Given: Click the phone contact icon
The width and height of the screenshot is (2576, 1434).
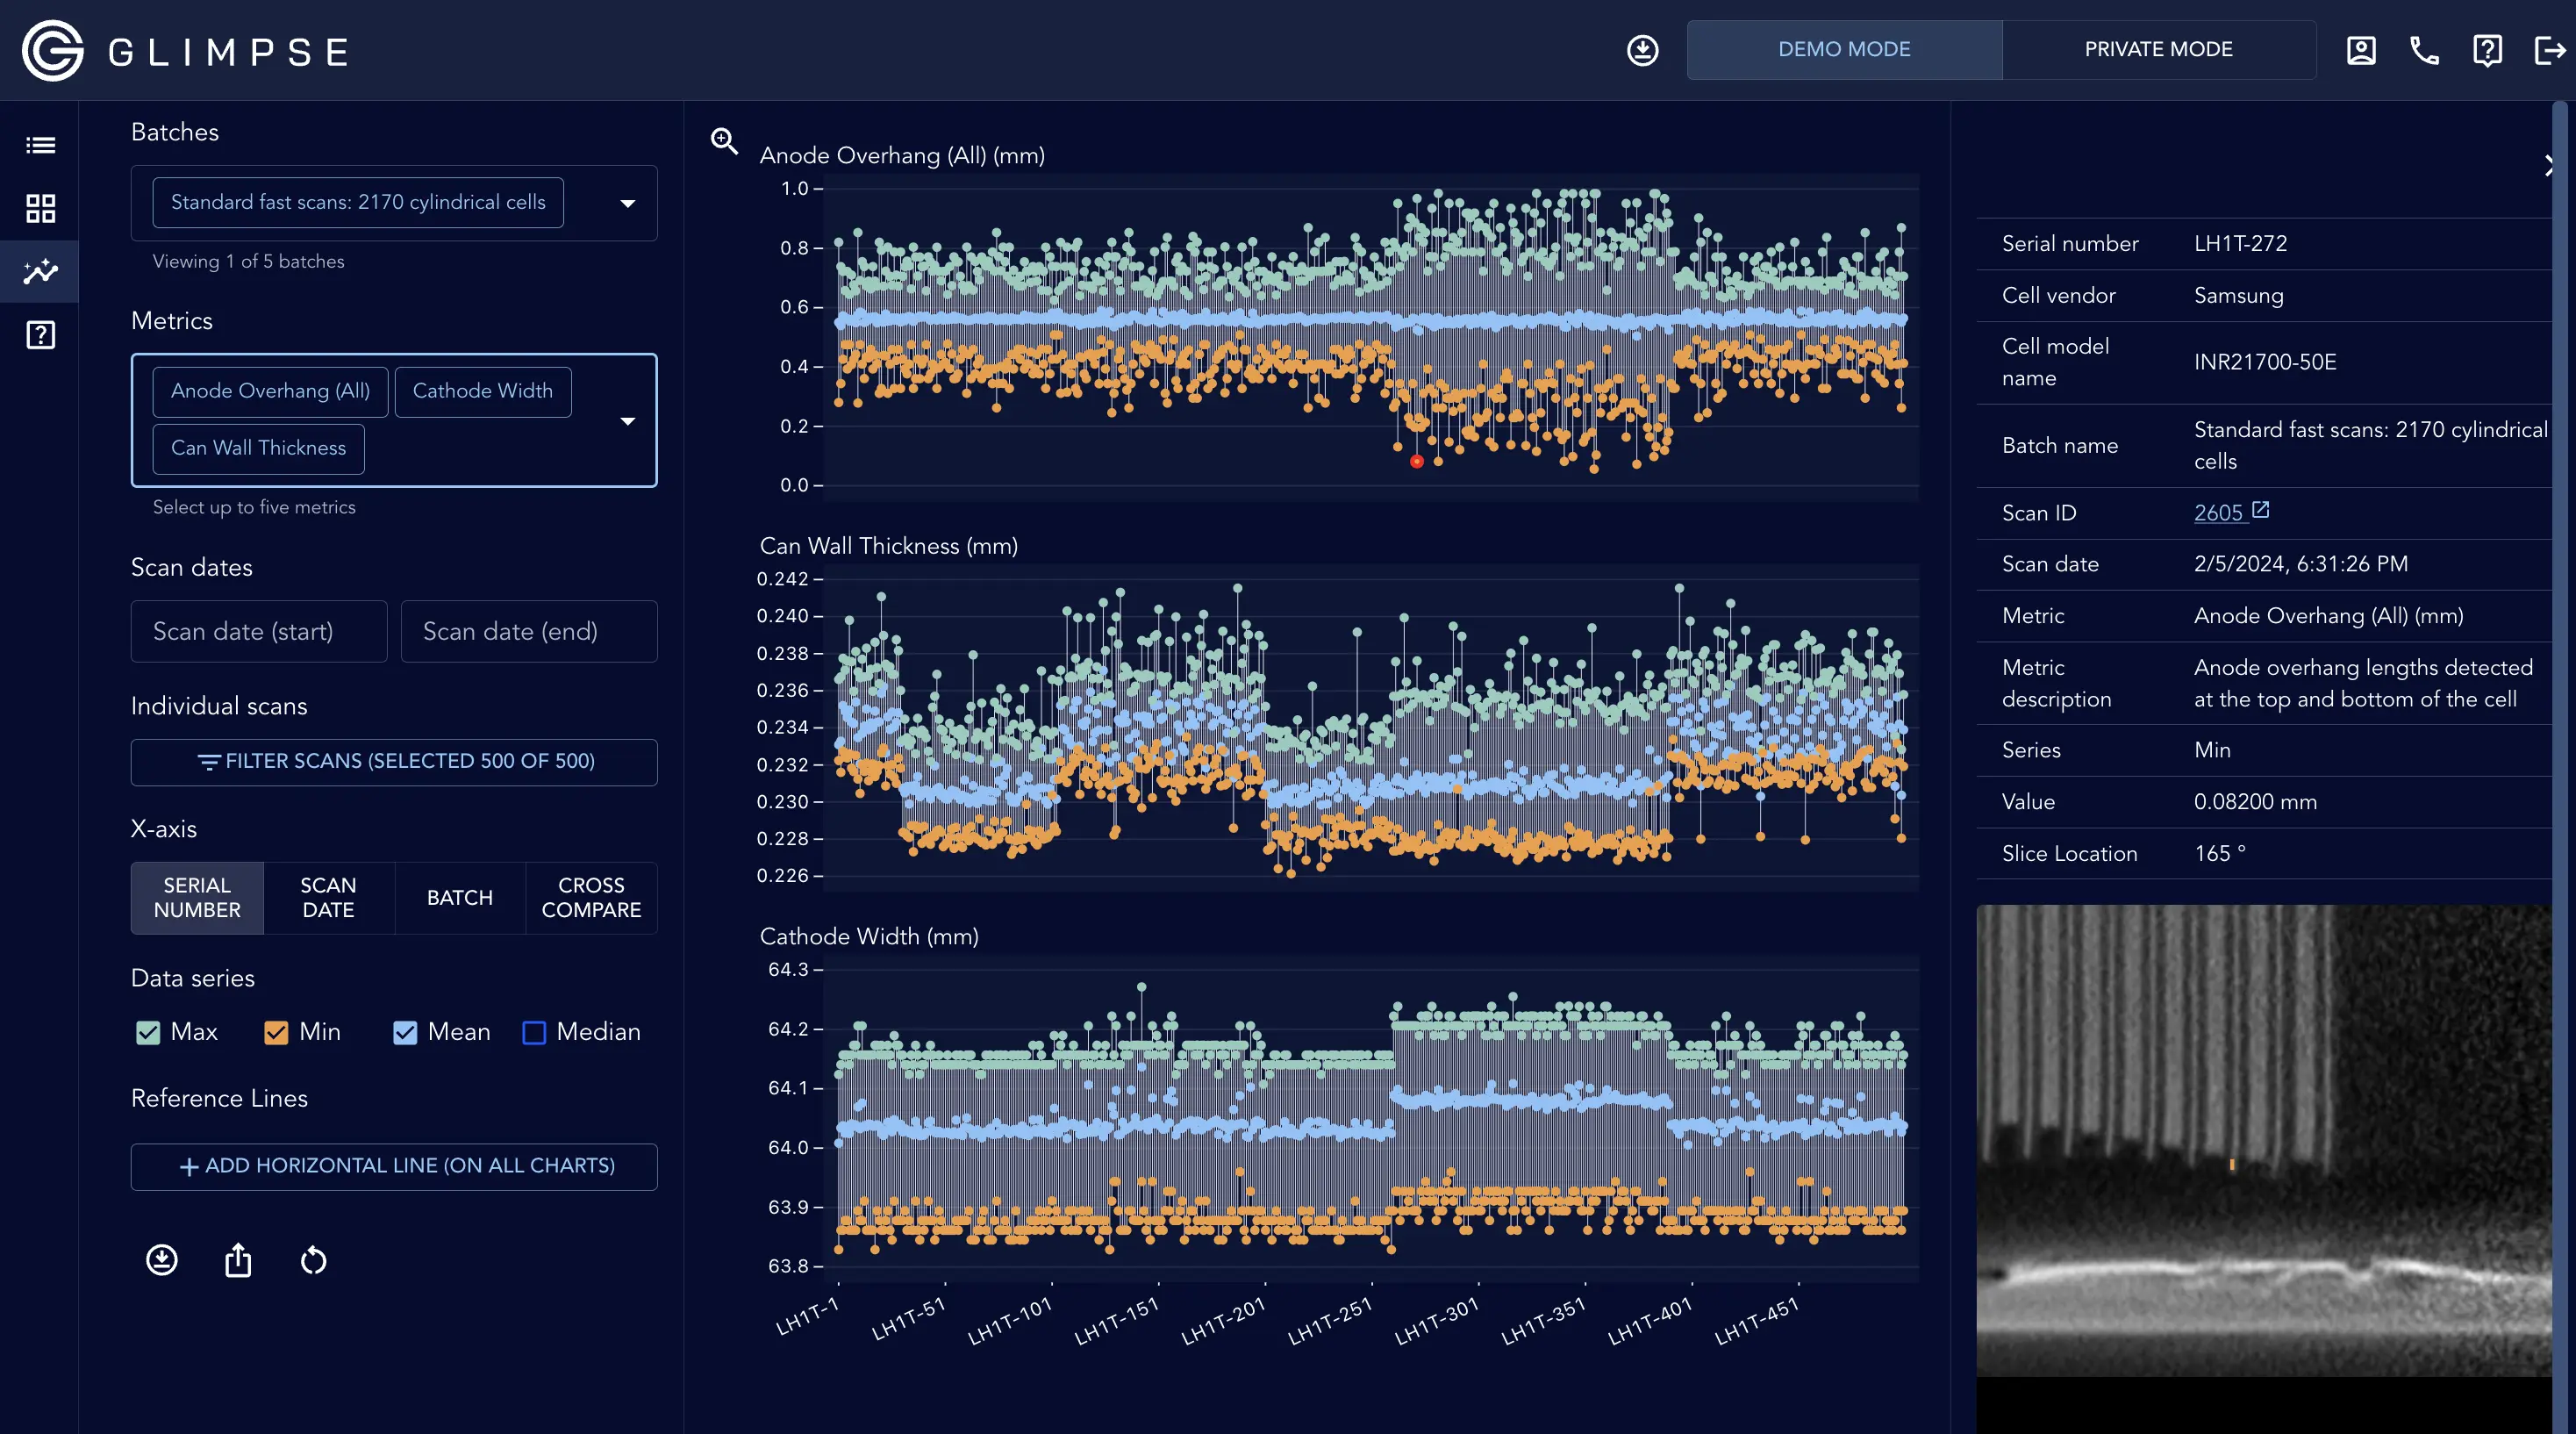Looking at the screenshot, I should (x=2424, y=50).
